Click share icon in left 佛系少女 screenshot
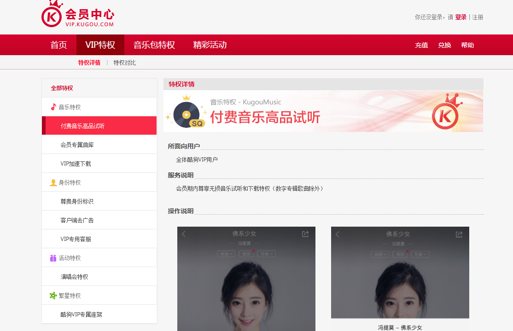Viewport: 513px width, 331px height. coord(305,234)
